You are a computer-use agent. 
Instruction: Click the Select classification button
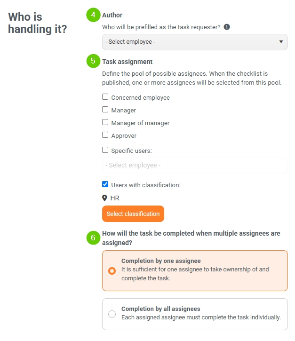point(133,214)
